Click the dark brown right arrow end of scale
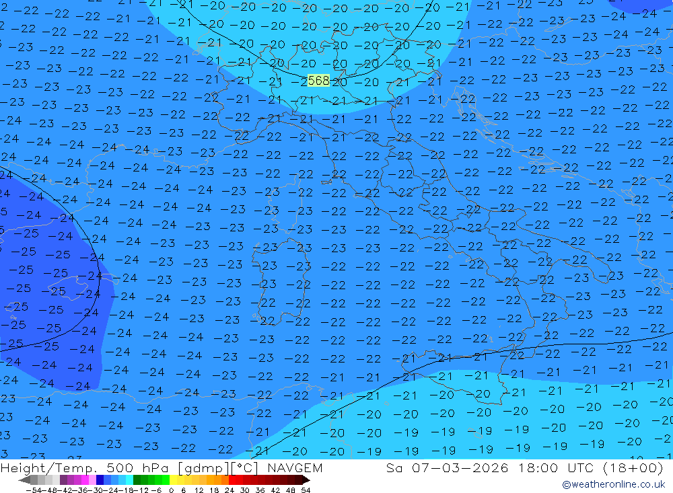The image size is (673, 493). tap(306, 480)
